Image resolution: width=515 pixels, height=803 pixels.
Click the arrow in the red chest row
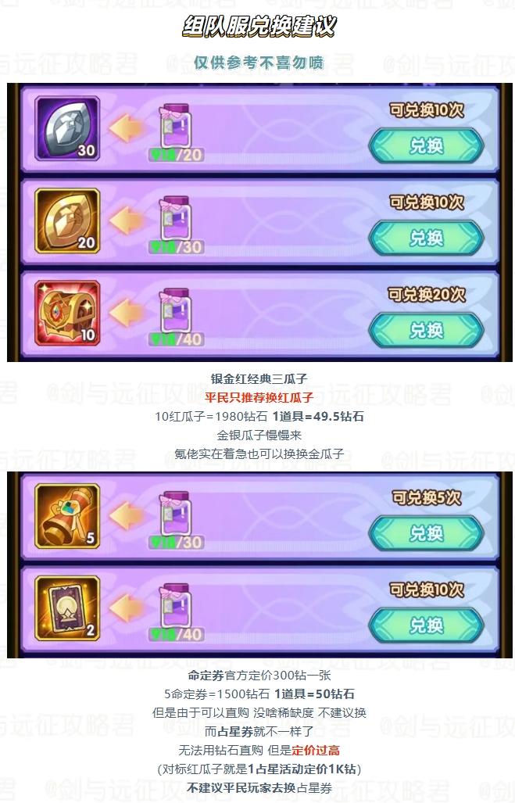[126, 313]
